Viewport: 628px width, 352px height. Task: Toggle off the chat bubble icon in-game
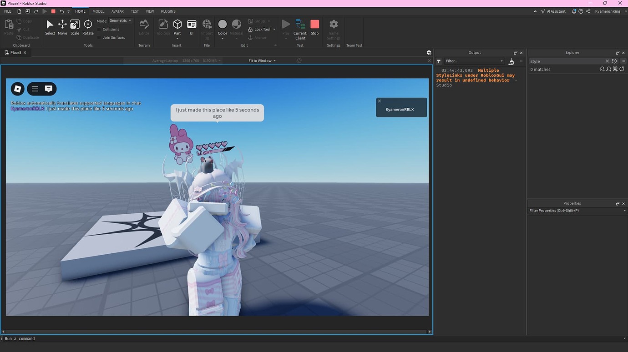point(48,89)
